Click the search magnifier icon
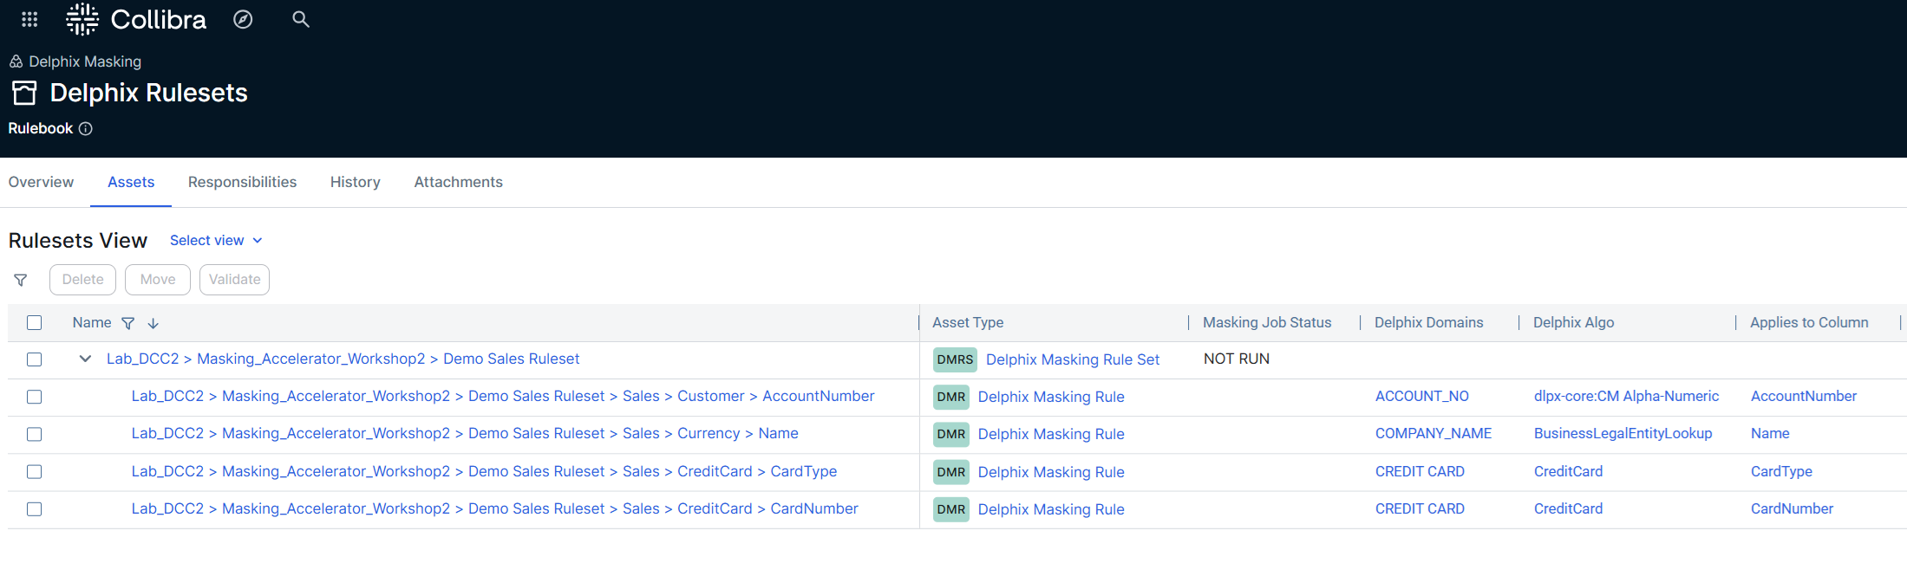Screen dimensions: 1907x576 click(301, 19)
